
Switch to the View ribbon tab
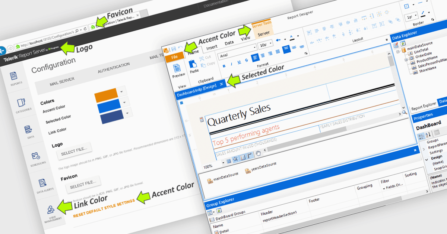point(245,38)
